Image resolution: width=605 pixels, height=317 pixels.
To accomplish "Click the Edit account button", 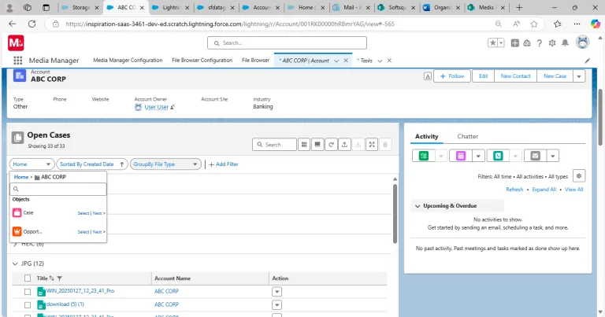I will 484,76.
